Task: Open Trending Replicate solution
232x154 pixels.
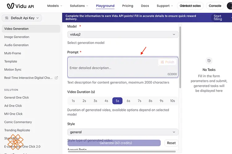Action: pos(17,130)
